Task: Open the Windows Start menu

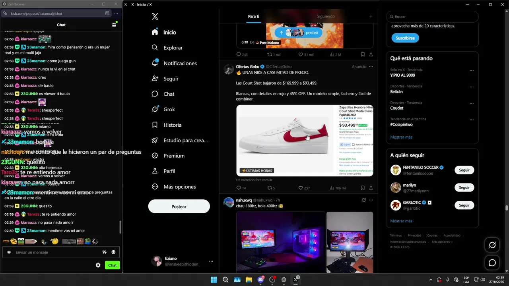Action: click(x=214, y=280)
